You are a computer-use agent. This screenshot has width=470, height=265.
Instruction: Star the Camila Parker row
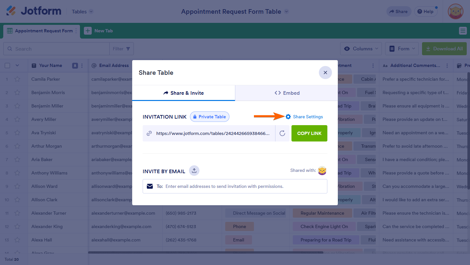pyautogui.click(x=17, y=79)
